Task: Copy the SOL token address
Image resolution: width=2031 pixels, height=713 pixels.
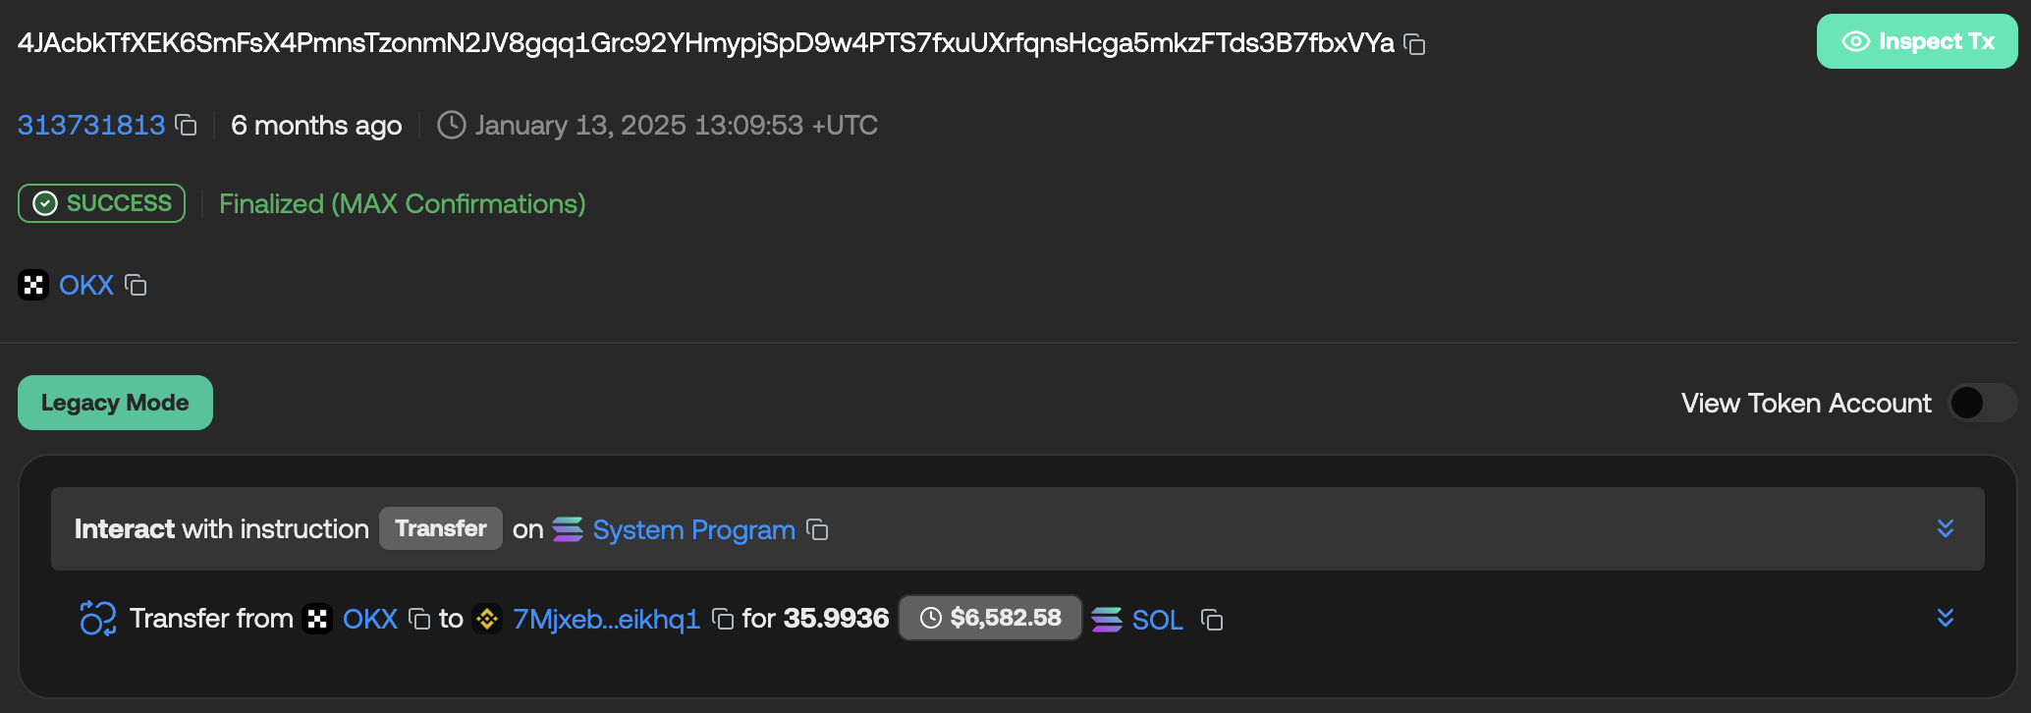Action: pos(1212,620)
